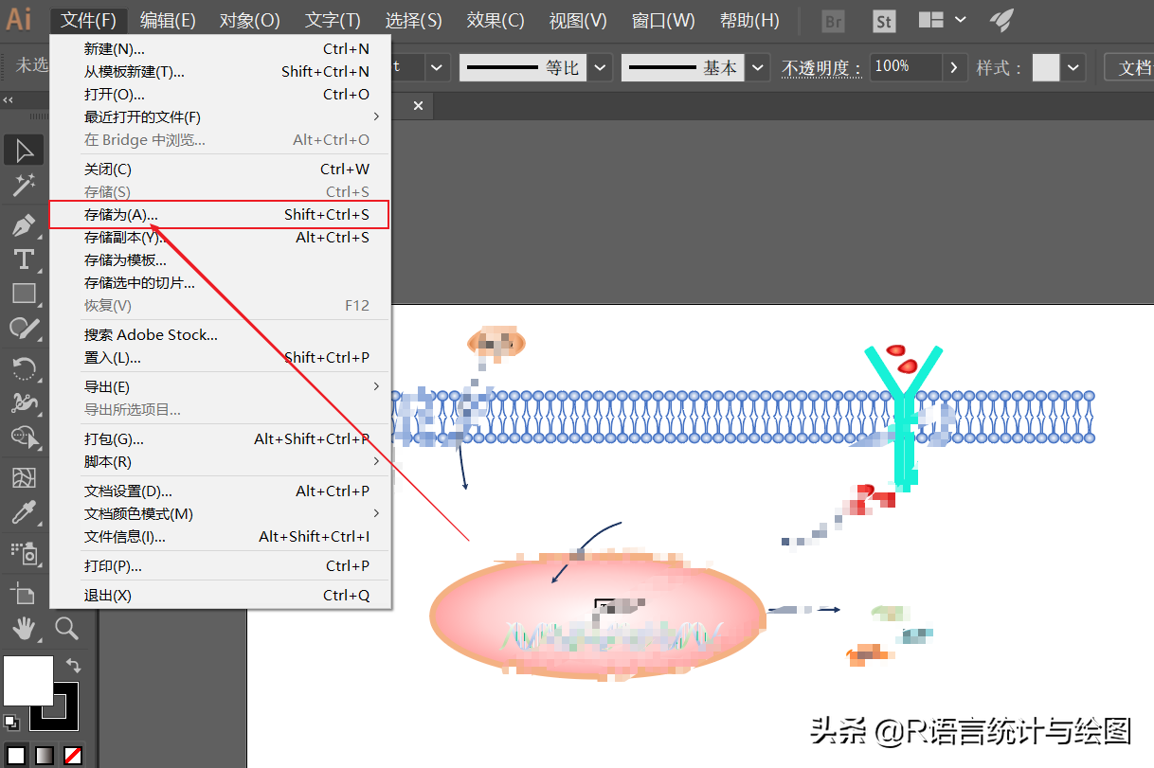Select the Magic Wand tool
The width and height of the screenshot is (1154, 768).
(24, 185)
